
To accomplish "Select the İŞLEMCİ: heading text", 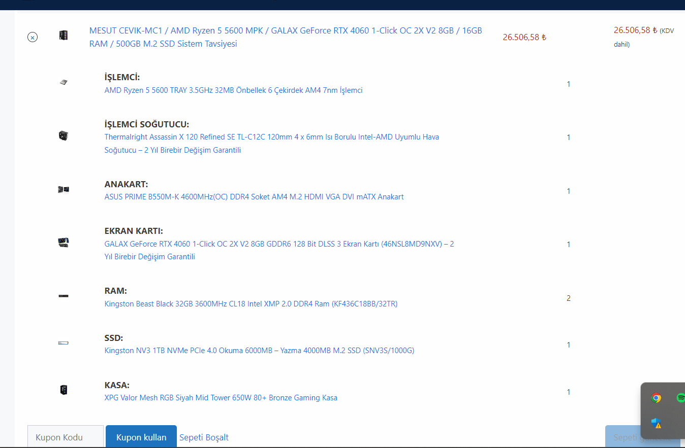I will click(122, 77).
